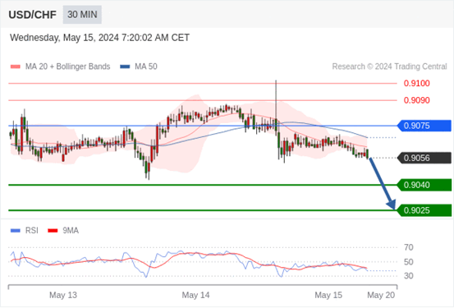The height and width of the screenshot is (308, 454).
Task: Click the RSI 70 level label
Action: click(409, 247)
